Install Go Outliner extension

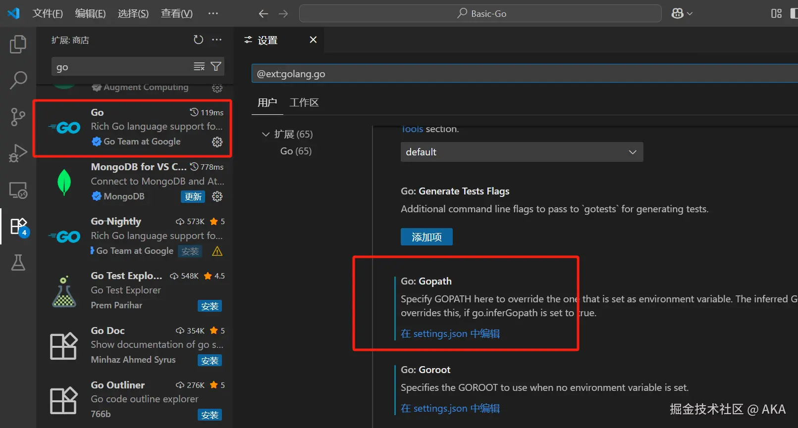(x=210, y=415)
